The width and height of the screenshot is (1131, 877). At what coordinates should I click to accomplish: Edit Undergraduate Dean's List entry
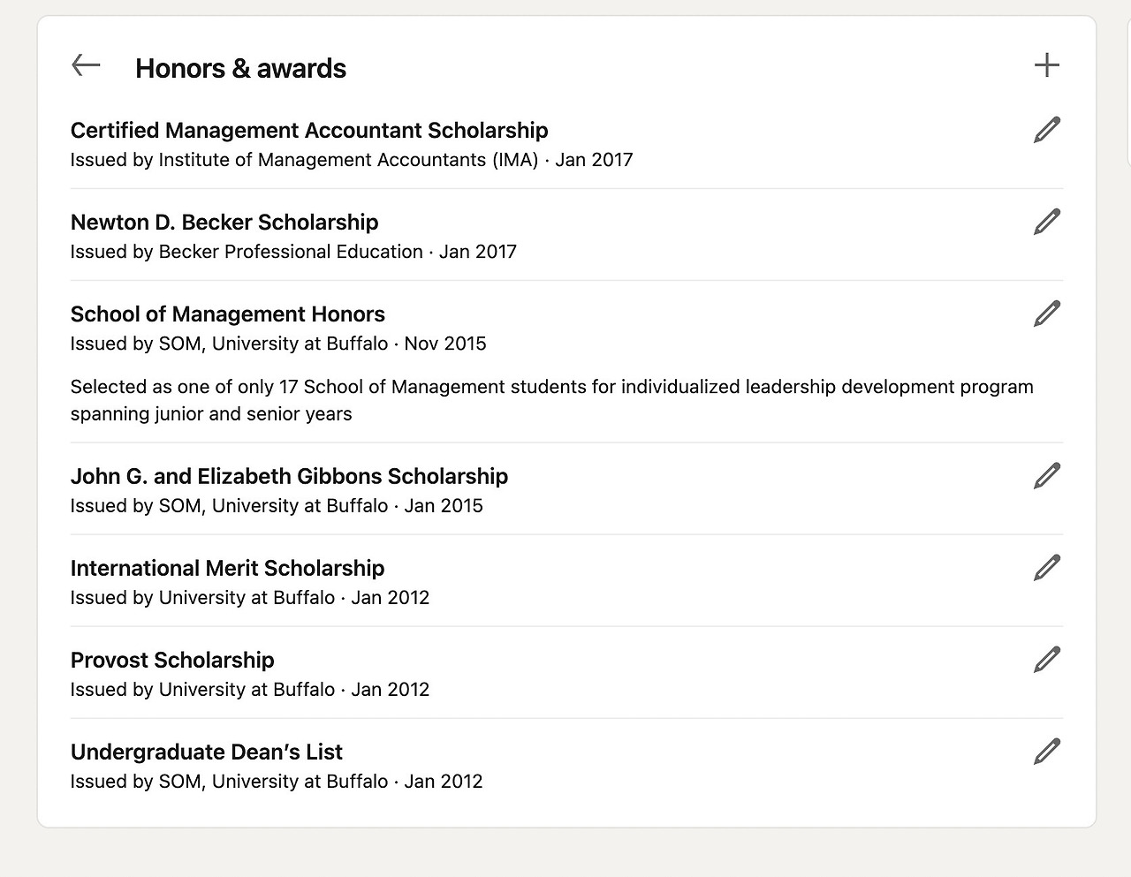[1046, 752]
